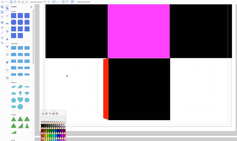Click the Shapes panel scrollbar

[33, 35]
